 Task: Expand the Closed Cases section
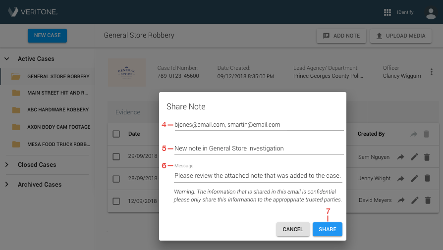pyautogui.click(x=7, y=164)
